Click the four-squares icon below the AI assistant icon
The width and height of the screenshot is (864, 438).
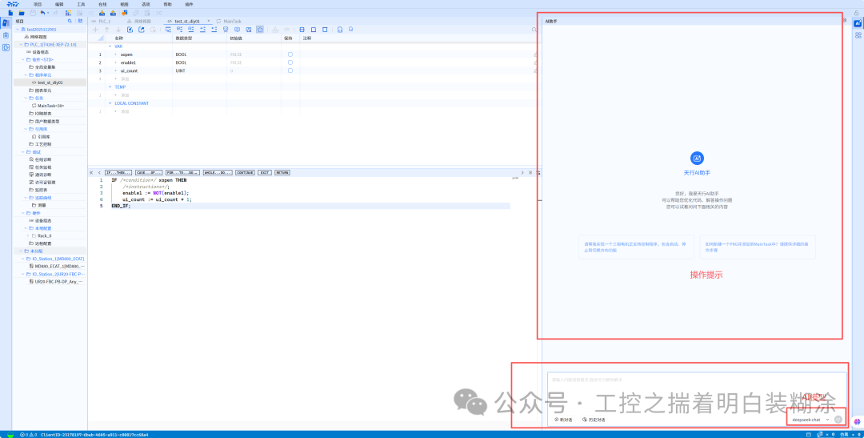[x=858, y=35]
